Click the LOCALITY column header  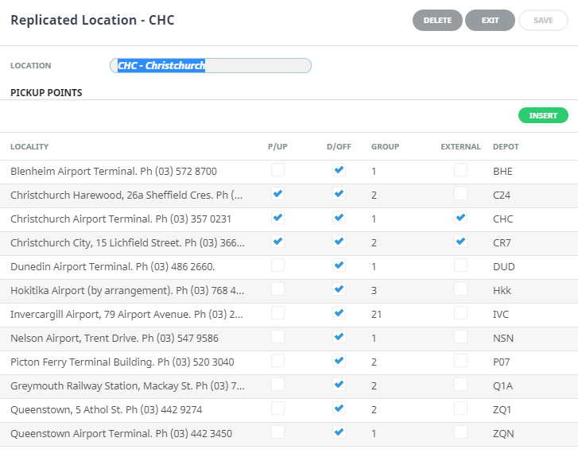tap(29, 147)
